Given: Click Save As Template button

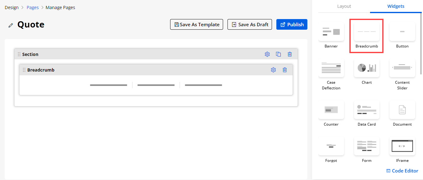Looking at the screenshot, I should click(196, 25).
